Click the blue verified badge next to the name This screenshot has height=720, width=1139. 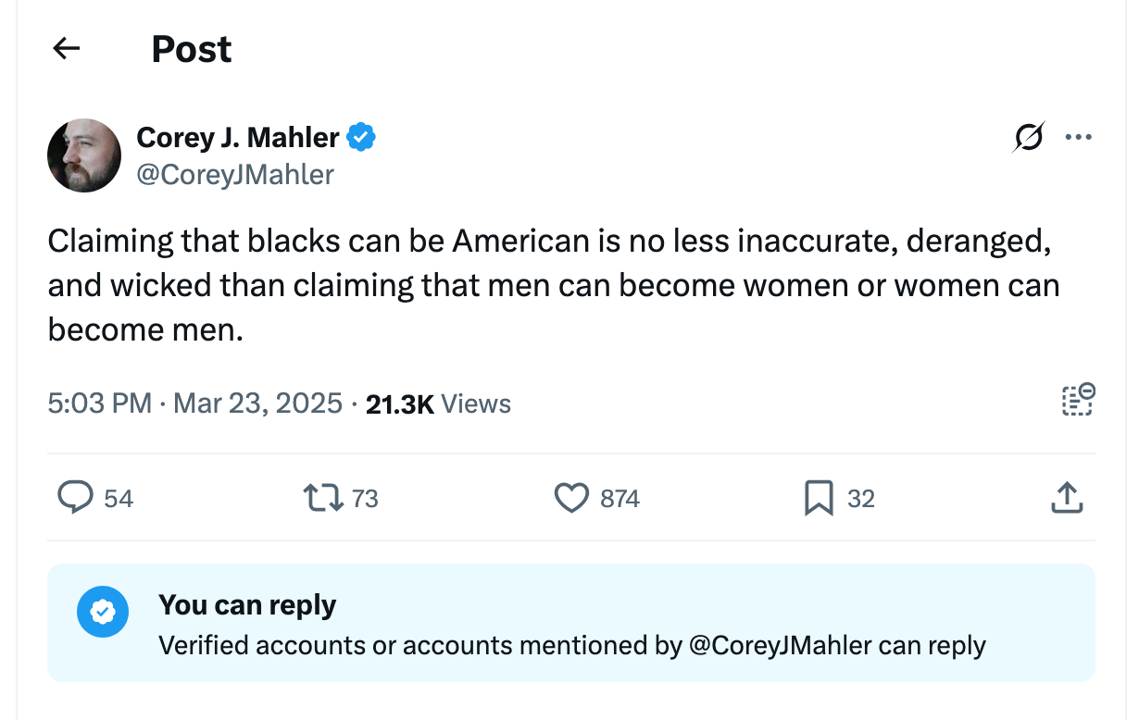[362, 136]
